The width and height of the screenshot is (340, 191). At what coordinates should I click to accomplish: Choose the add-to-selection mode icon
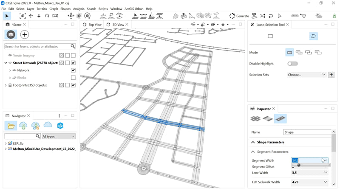point(299,52)
